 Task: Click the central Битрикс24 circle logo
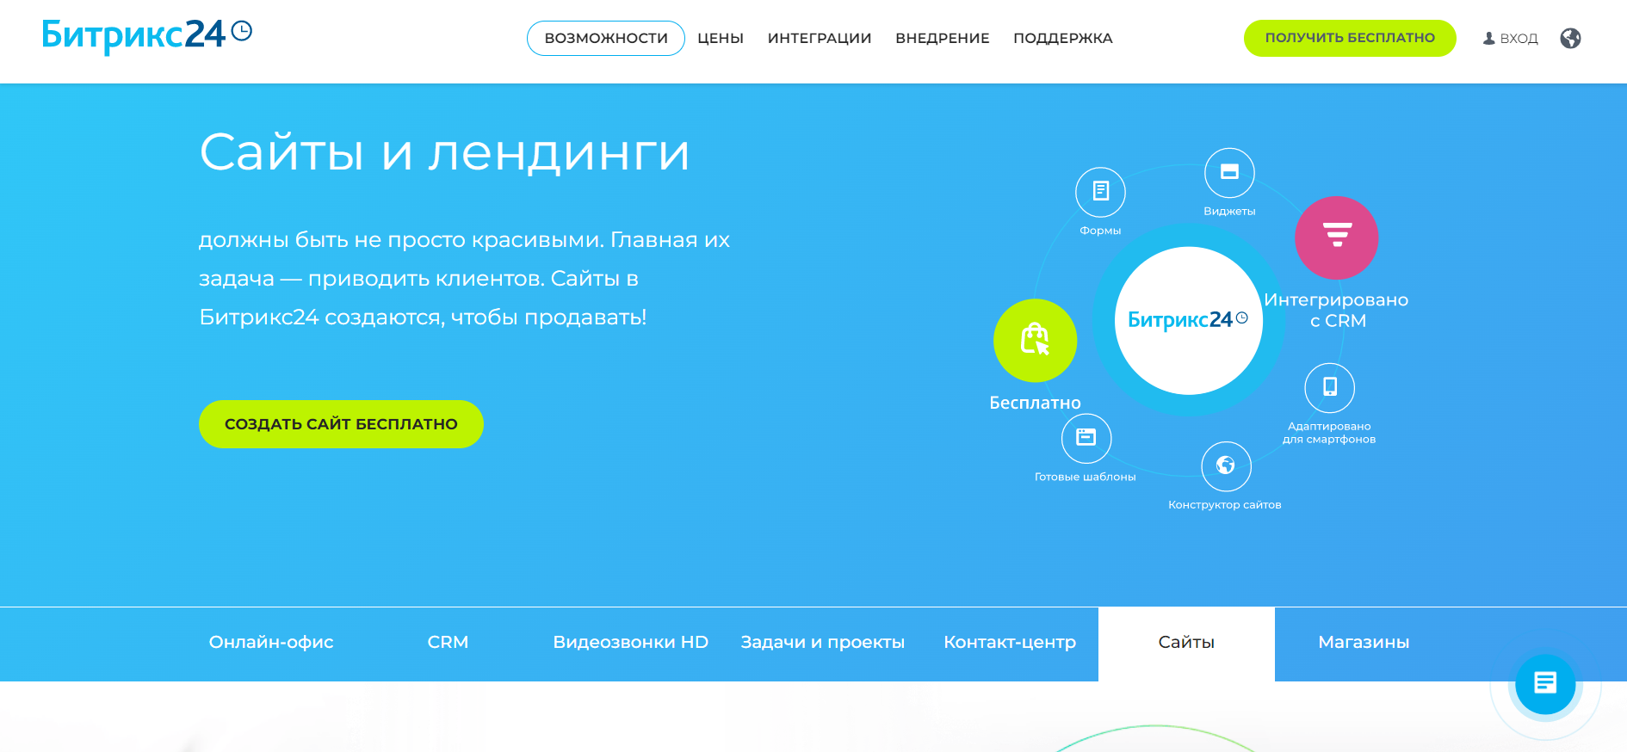coord(1188,320)
